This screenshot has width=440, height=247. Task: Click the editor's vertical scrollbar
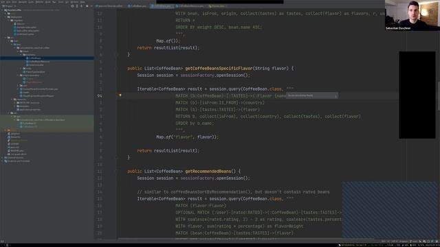[x=439, y=97]
